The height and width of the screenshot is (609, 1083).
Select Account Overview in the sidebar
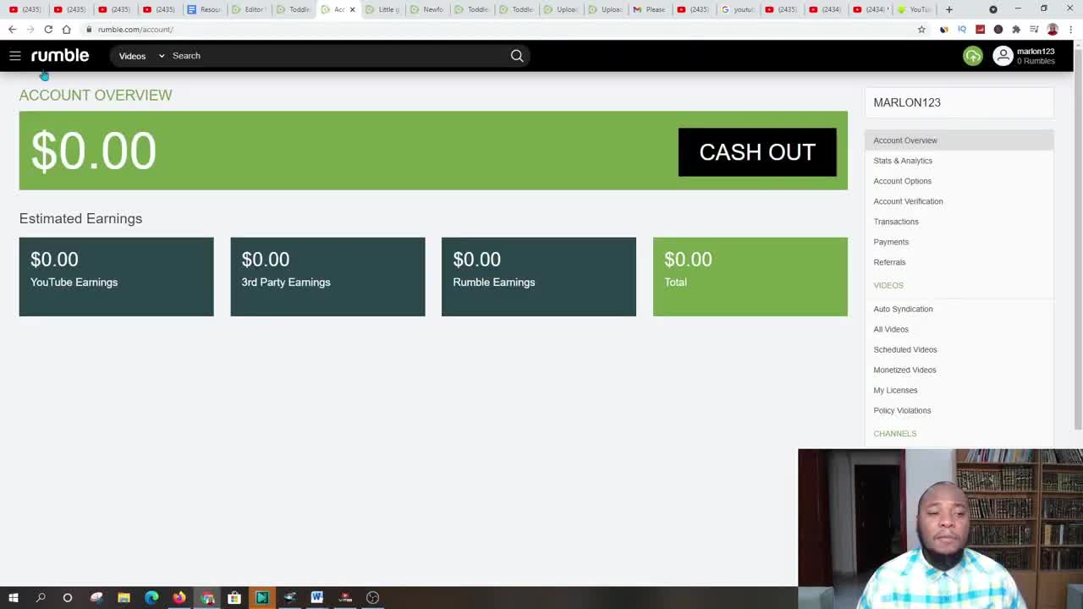pyautogui.click(x=959, y=140)
